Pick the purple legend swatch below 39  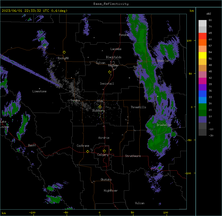202,87
